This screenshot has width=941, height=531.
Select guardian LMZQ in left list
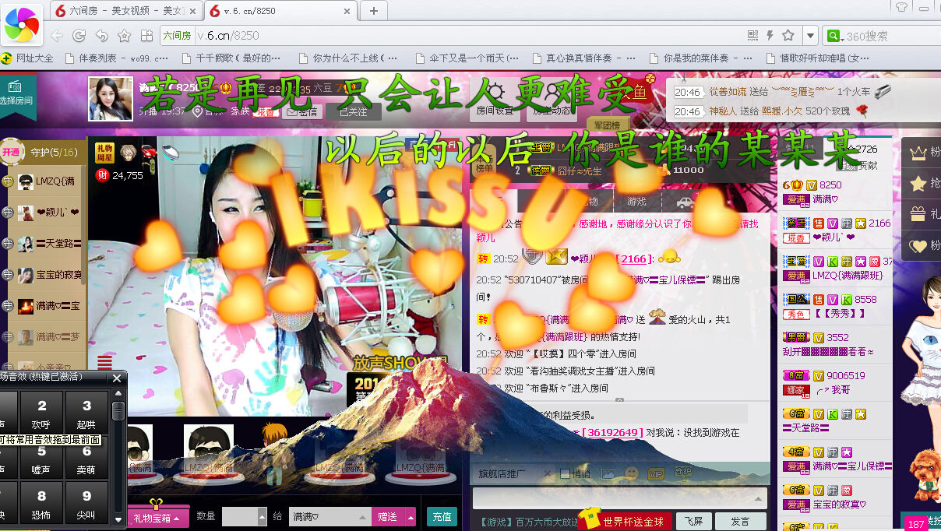click(x=42, y=181)
